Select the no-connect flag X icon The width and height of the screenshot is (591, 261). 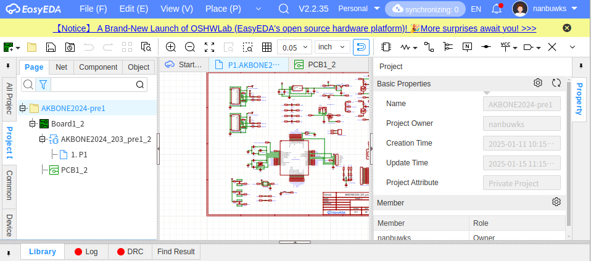(552, 47)
